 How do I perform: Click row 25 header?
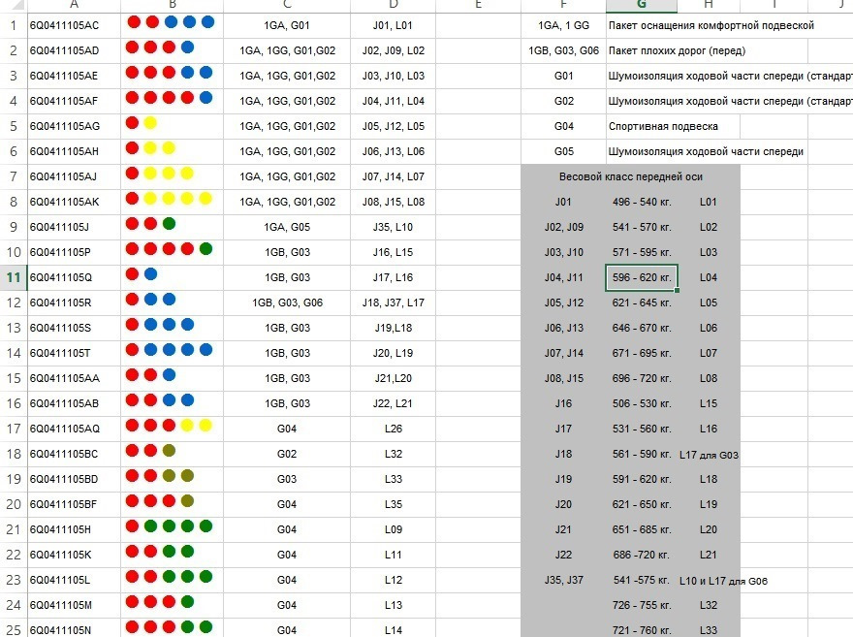(13, 630)
